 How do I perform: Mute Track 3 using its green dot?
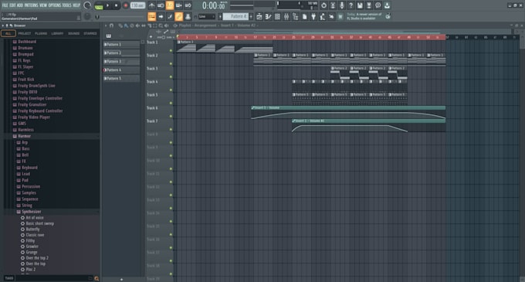point(171,77)
